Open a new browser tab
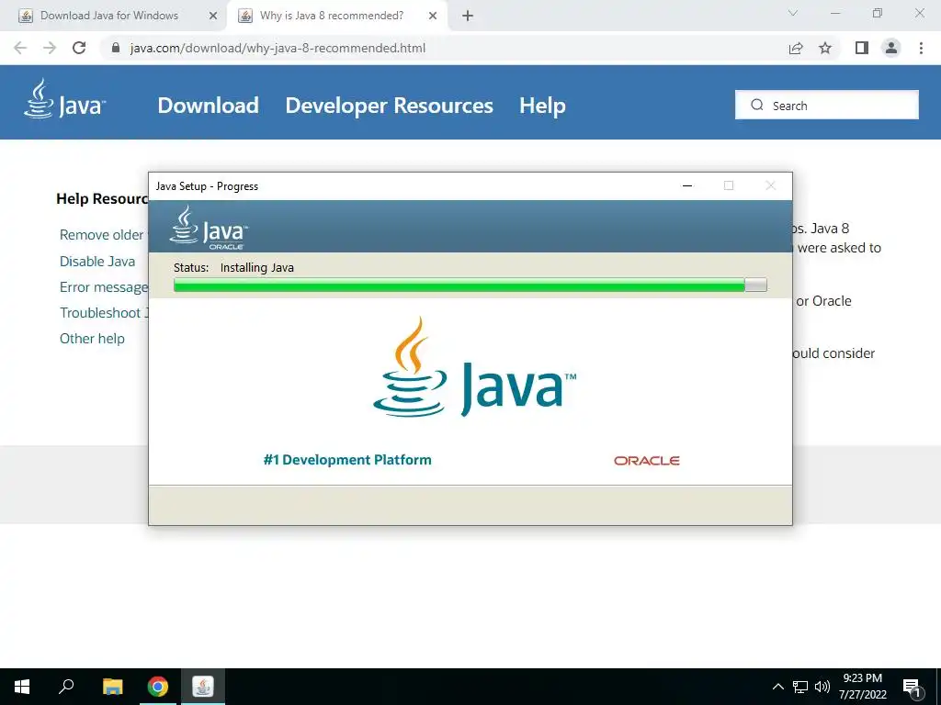 [468, 17]
